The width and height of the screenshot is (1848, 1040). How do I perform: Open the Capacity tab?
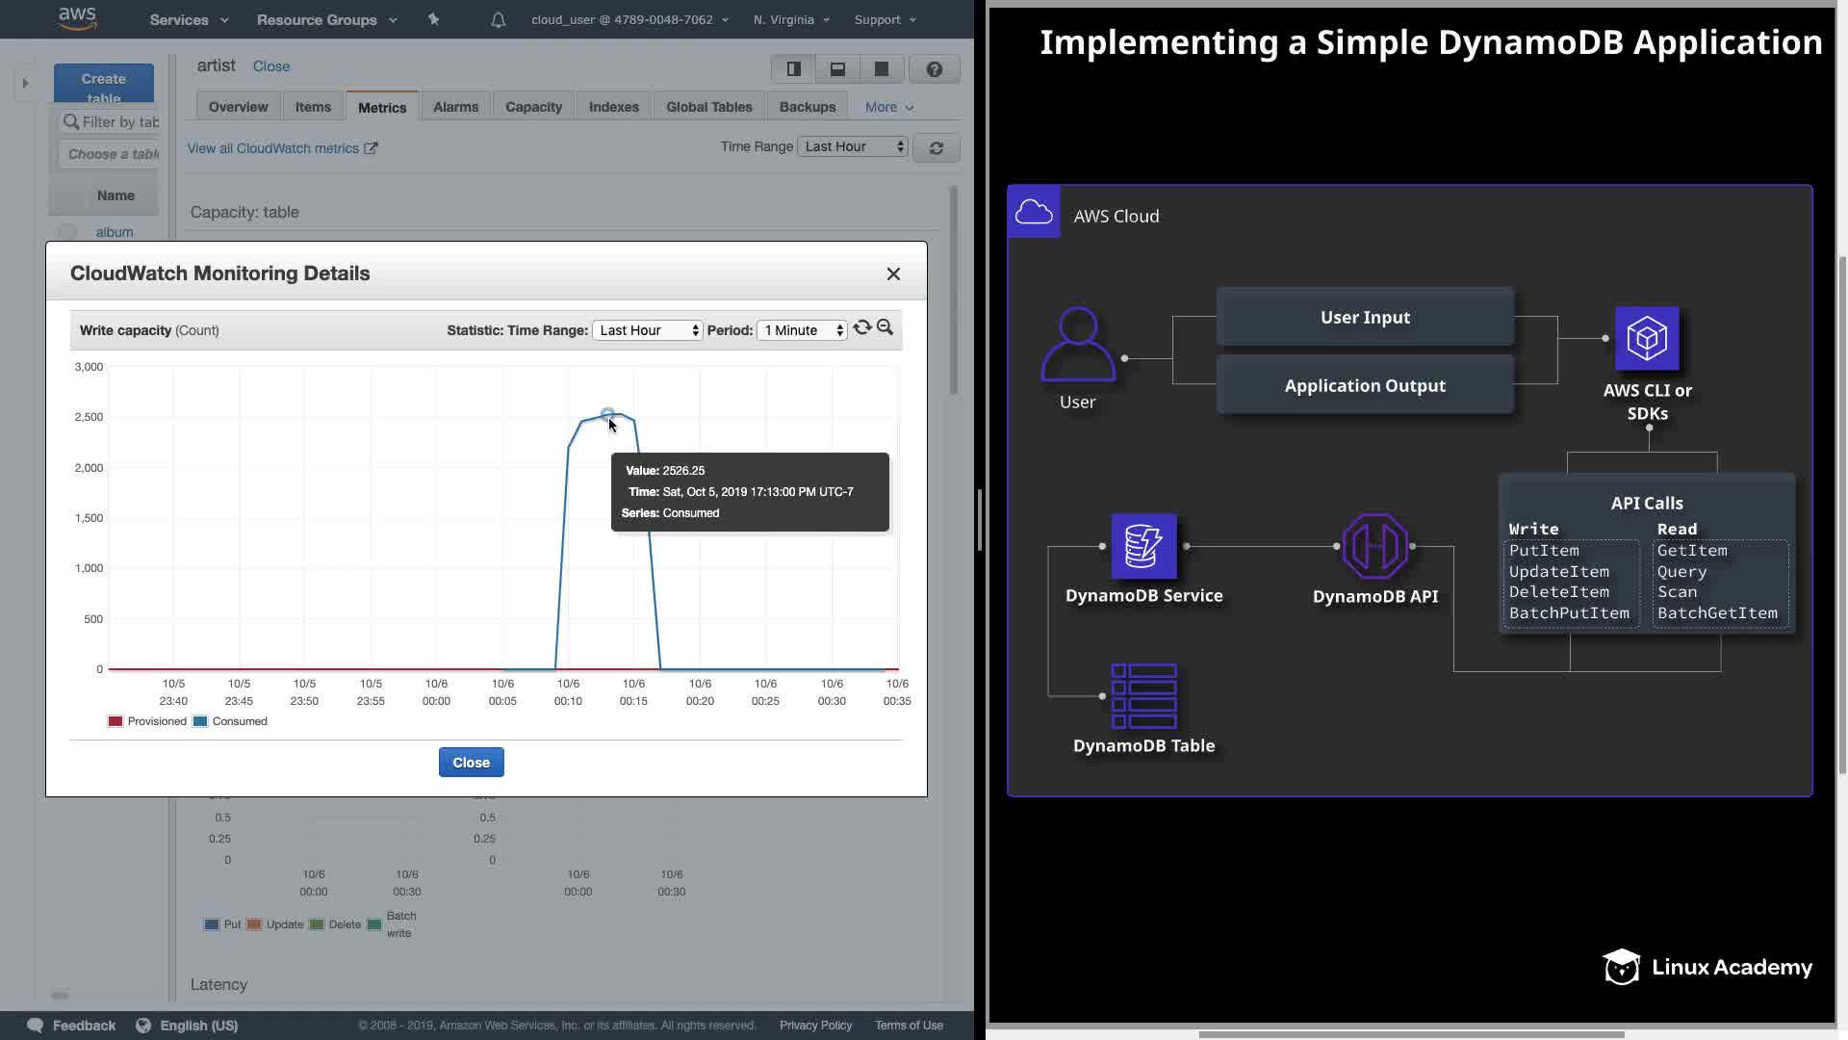(533, 107)
